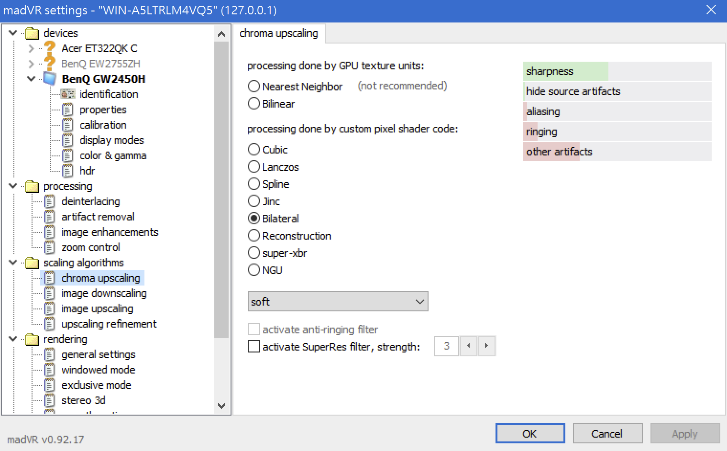Decrease SuperRes strength with left arrow
The image size is (727, 451).
pyautogui.click(x=469, y=346)
